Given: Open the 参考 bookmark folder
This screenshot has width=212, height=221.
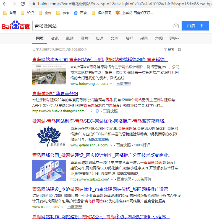Looking at the screenshot, I should click(63, 13).
